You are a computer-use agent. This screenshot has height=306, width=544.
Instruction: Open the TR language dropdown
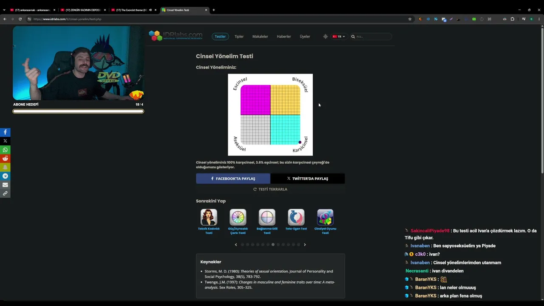click(x=339, y=37)
